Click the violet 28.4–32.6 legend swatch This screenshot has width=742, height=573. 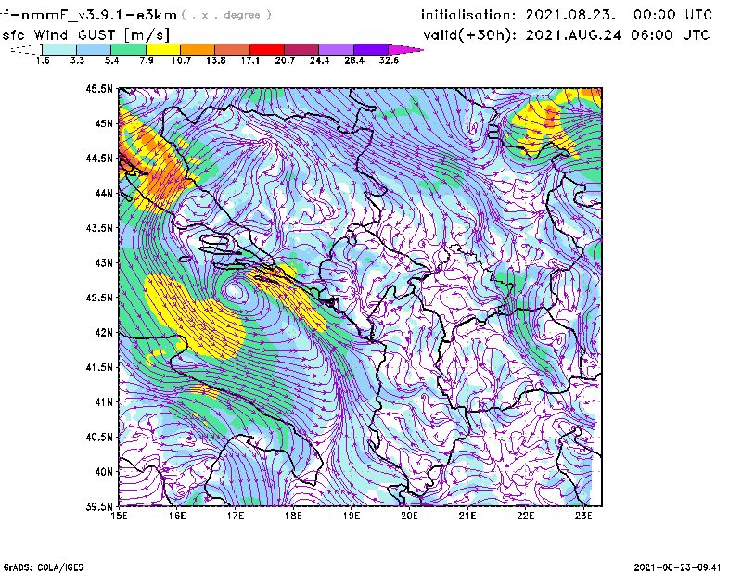[x=371, y=49]
